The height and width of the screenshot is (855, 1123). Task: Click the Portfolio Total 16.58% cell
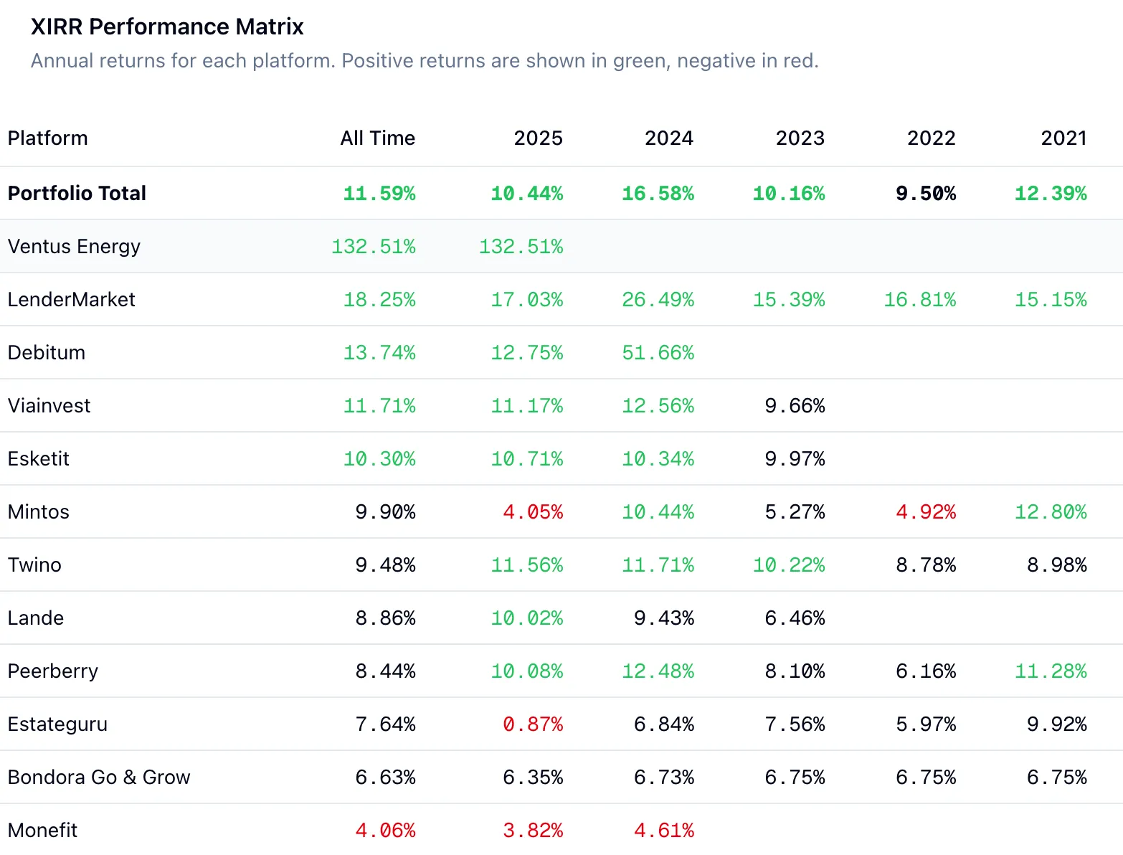click(658, 193)
